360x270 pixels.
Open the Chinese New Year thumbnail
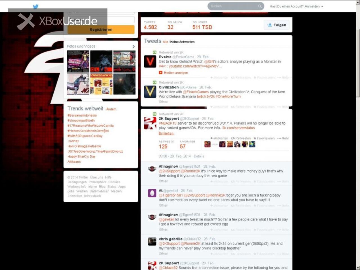click(x=101, y=84)
